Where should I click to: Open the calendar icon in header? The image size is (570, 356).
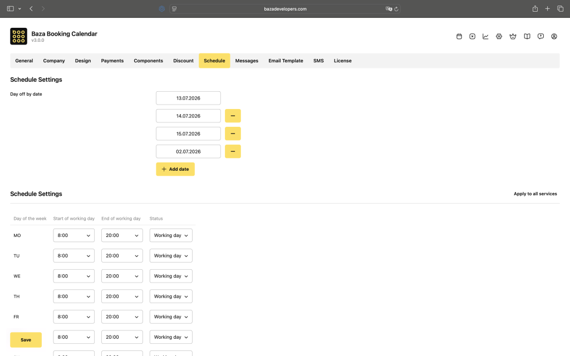[x=459, y=36]
